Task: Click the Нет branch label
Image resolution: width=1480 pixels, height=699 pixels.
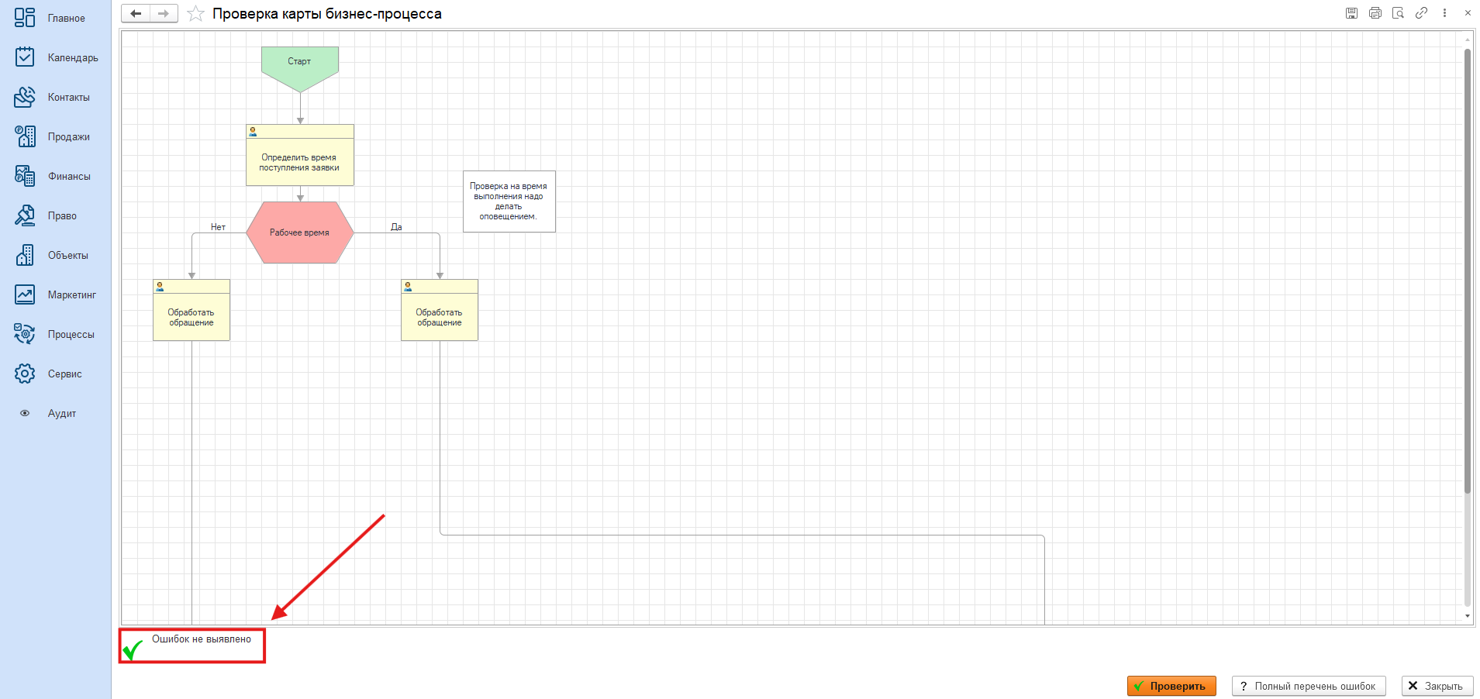Action: pyautogui.click(x=218, y=227)
